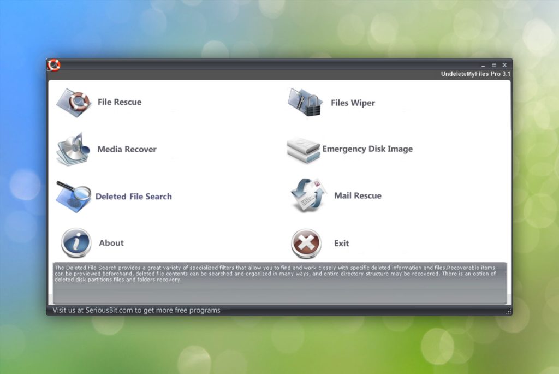The width and height of the screenshot is (559, 374).
Task: Choose the Deleted File Search label
Action: click(134, 197)
